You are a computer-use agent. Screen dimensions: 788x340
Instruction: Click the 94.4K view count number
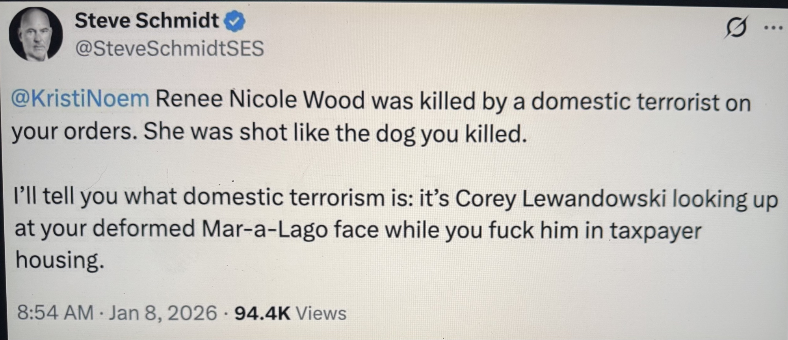coord(262,314)
